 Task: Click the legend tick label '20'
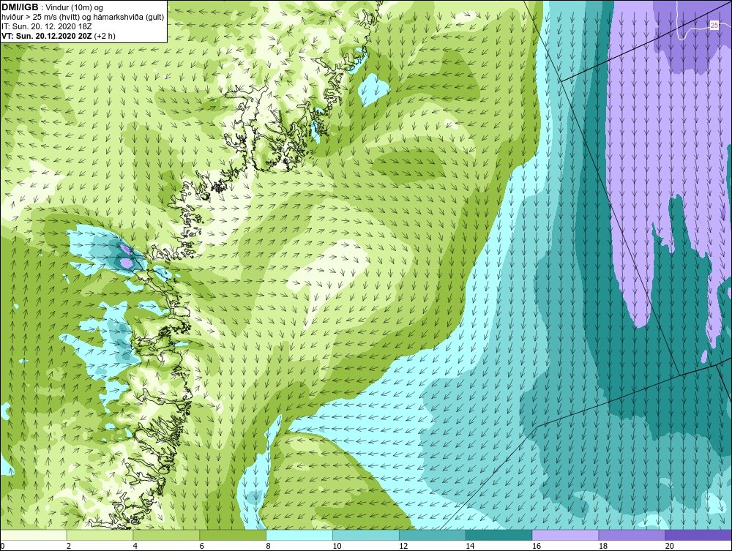tap(670, 547)
